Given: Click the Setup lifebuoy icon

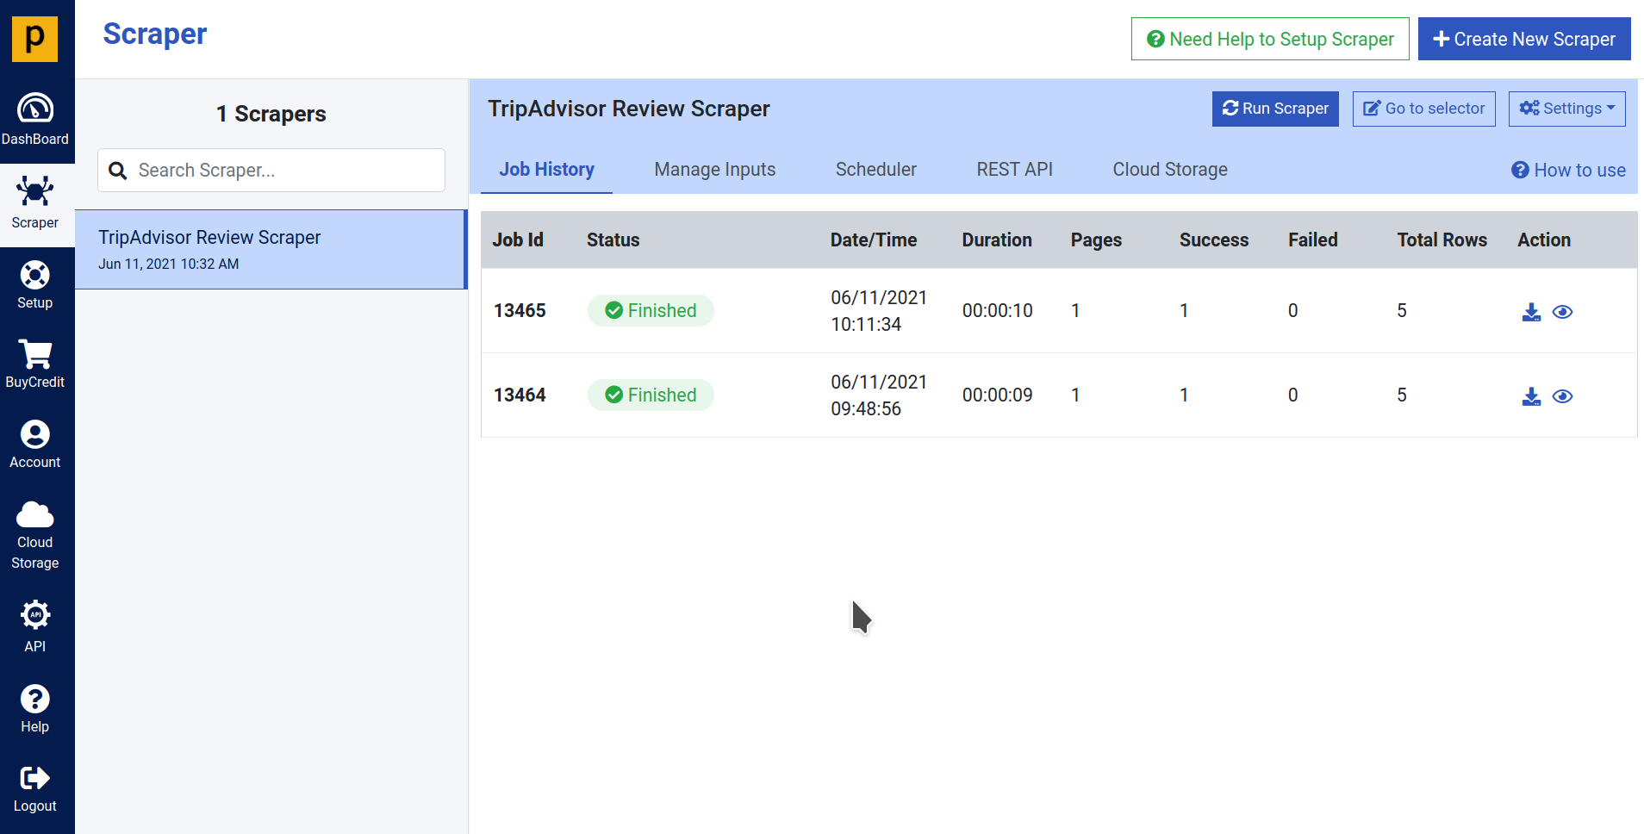Looking at the screenshot, I should (35, 276).
